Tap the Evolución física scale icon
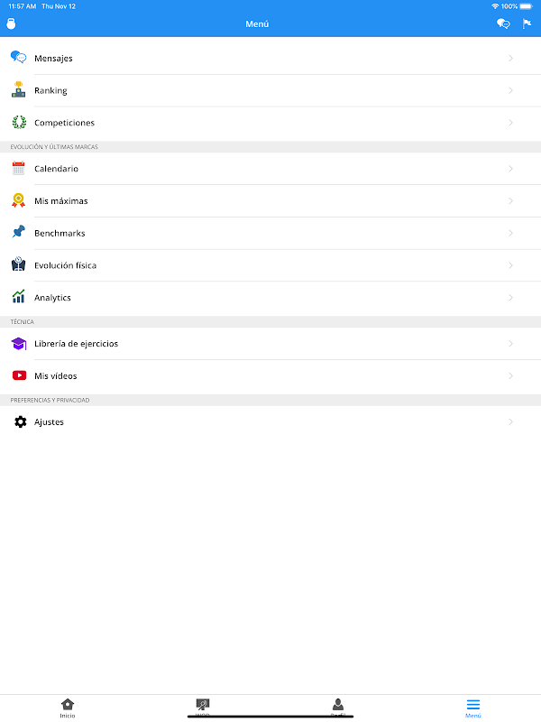Screen dimensions: 541x722 [x=19, y=265]
